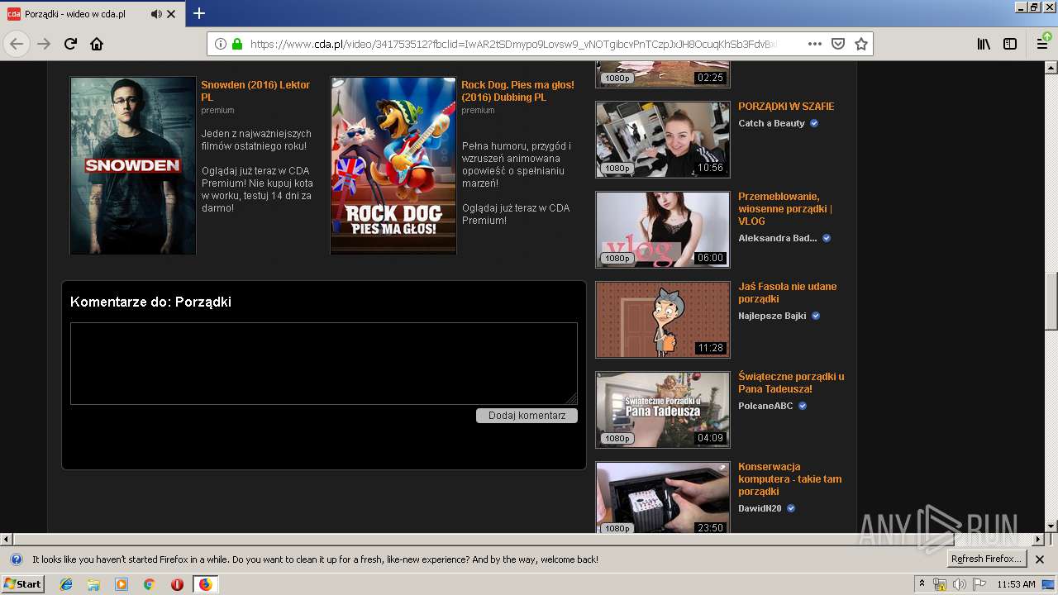The height and width of the screenshot is (595, 1058).
Task: Launch Opera browser from taskbar
Action: 177,584
